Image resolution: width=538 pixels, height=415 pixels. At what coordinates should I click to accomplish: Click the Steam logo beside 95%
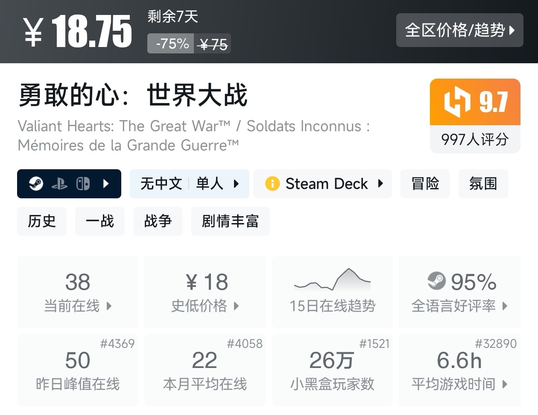tap(436, 281)
